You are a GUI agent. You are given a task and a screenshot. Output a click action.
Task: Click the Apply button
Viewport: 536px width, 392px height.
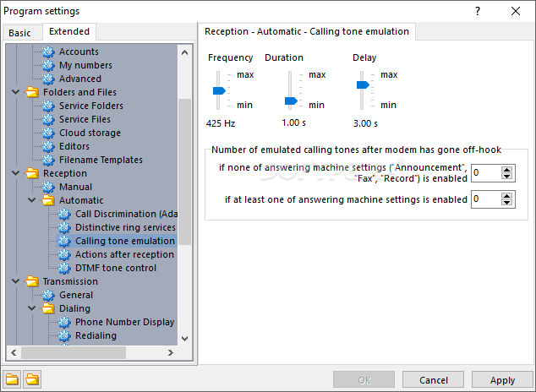point(502,380)
